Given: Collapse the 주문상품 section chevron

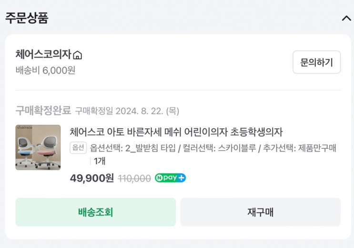Looking at the screenshot, I should [346, 19].
